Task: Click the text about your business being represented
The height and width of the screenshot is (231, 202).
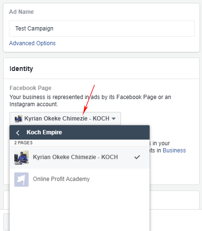Action: point(90,100)
